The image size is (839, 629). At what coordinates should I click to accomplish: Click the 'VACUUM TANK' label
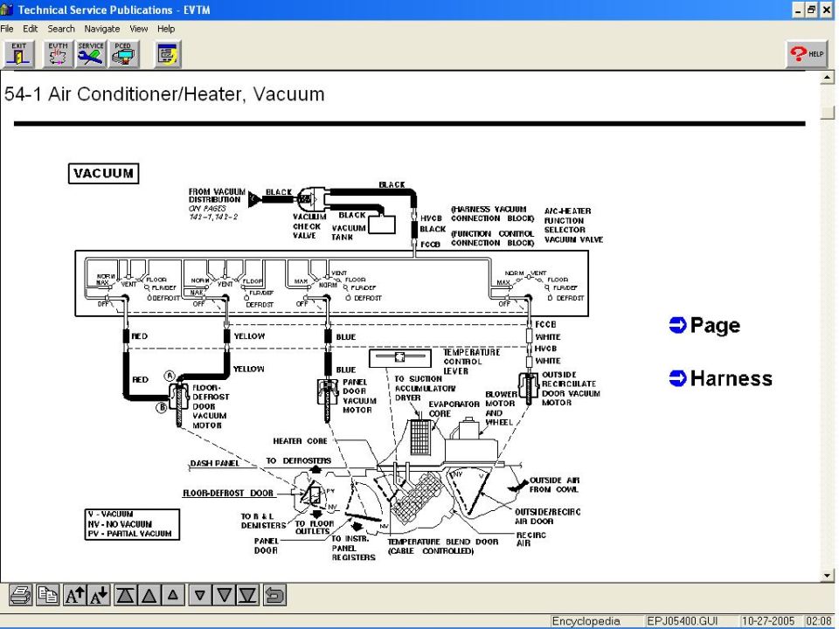pos(349,232)
